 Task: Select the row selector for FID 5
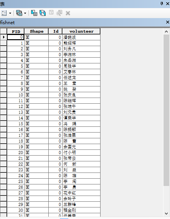[3, 66]
